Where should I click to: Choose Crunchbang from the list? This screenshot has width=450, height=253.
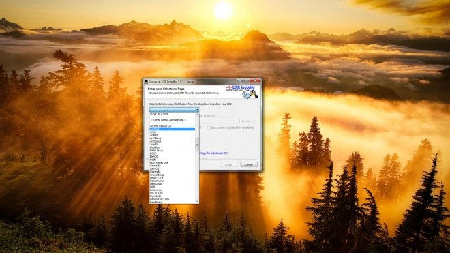157,175
